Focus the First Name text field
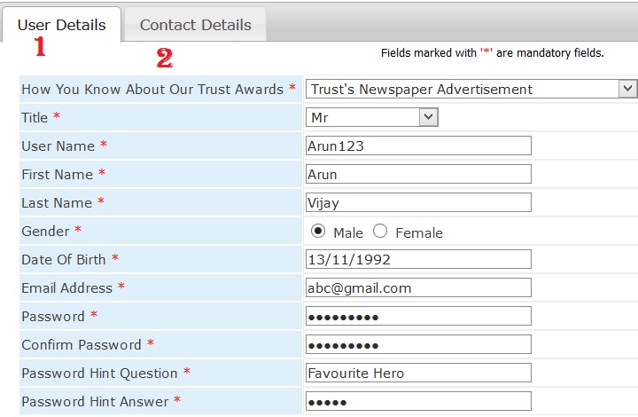Viewport: 638px width, 417px height. (x=417, y=174)
